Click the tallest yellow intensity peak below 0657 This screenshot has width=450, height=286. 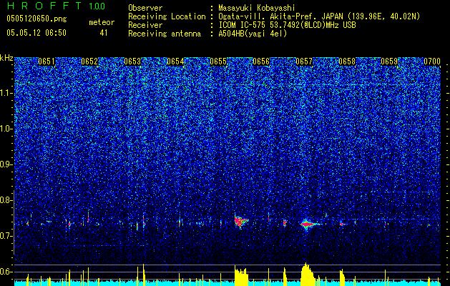(x=307, y=275)
